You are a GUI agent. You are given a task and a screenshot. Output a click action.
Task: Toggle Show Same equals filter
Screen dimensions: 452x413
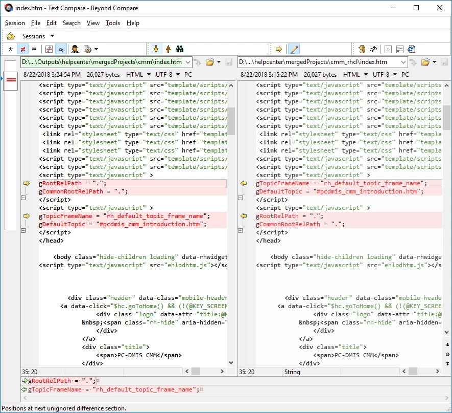click(x=34, y=50)
